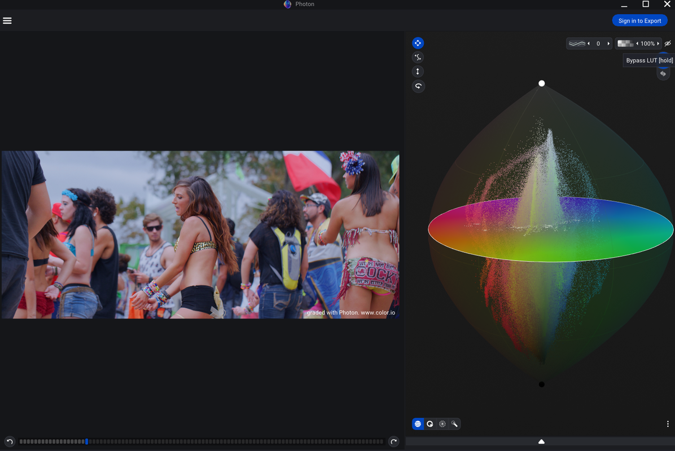
Task: Click the curved-arrow reset tool
Action: point(418,86)
